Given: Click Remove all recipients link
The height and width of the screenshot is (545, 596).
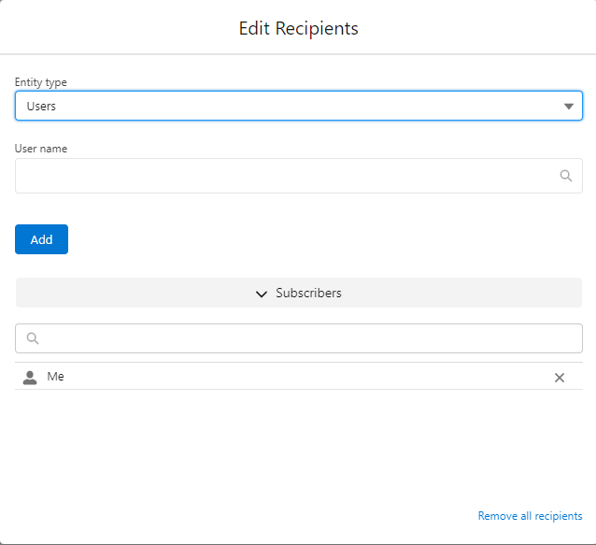Looking at the screenshot, I should 530,516.
